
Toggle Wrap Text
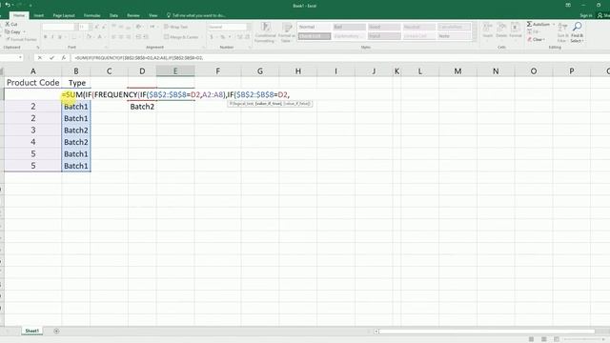175,27
